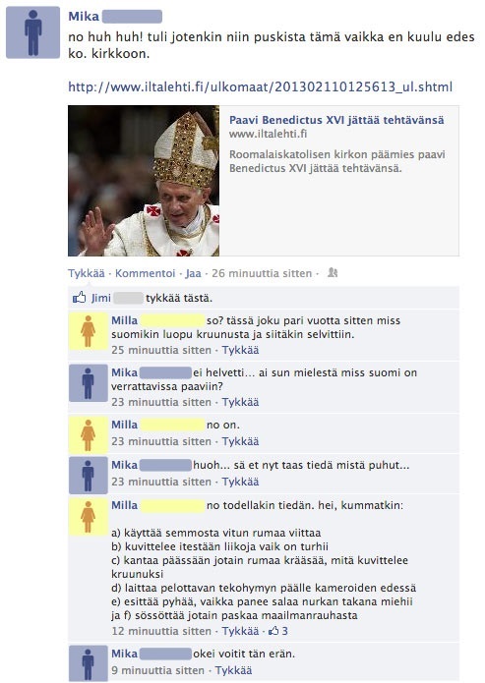Screen dimensions: 485x683
Task: Click Milla's yellow avatar on first comment
Action: 89,331
